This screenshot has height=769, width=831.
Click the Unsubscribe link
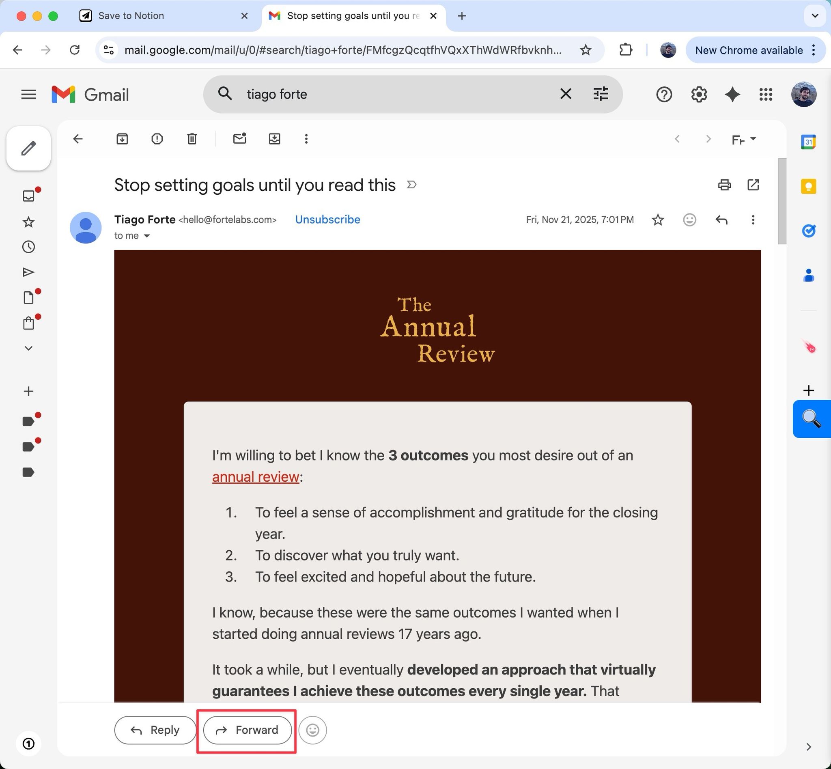coord(327,220)
